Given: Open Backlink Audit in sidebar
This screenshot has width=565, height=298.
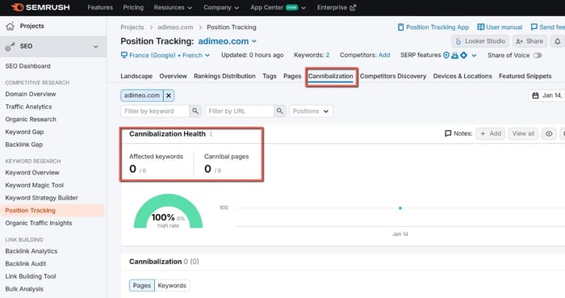Looking at the screenshot, I should click(x=26, y=264).
